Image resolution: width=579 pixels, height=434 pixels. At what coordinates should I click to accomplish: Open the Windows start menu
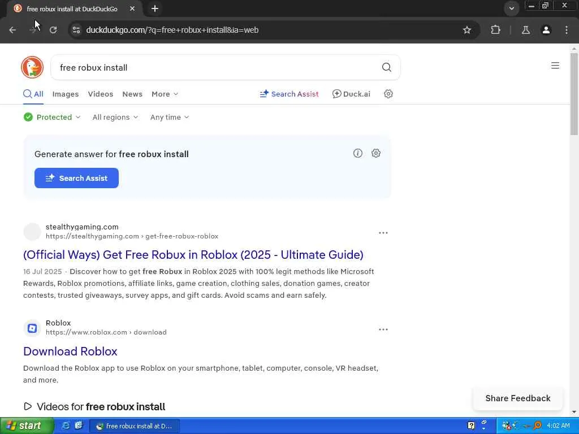(x=27, y=426)
